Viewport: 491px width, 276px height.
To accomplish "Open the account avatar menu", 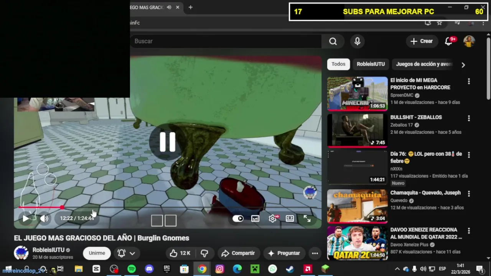I will pyautogui.click(x=469, y=41).
